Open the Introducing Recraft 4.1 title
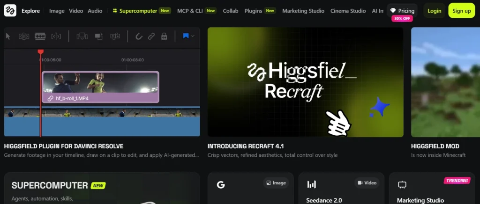The image size is (480, 204). (246, 146)
